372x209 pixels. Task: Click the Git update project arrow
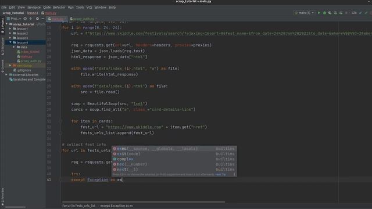(x=360, y=13)
